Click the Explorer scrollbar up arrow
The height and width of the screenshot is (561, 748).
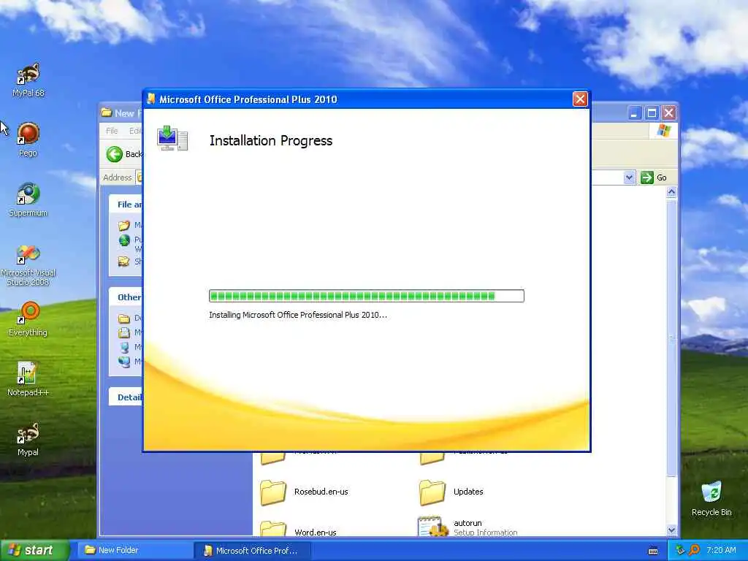pos(671,192)
